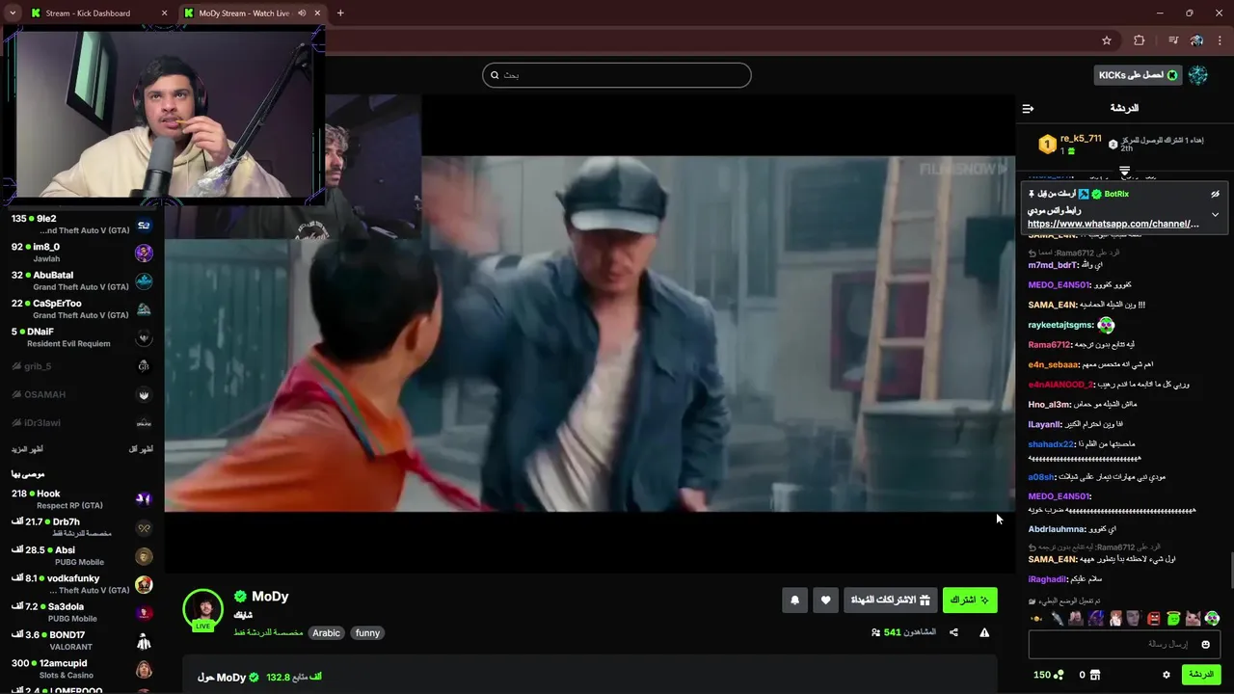Screen dimensions: 1234x694
Task: Open the funny tag under MoDy
Action: pos(367,633)
